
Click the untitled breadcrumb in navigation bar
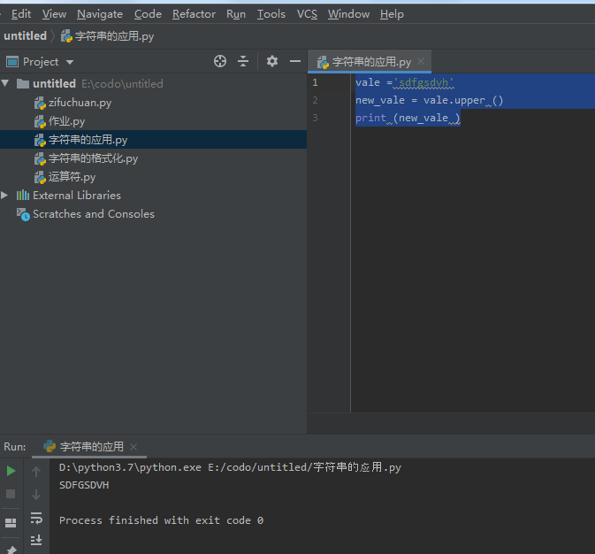[x=25, y=36]
